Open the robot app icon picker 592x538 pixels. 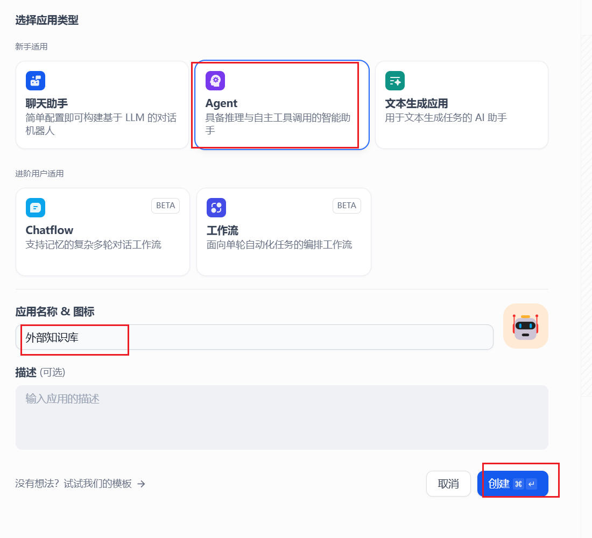[525, 326]
